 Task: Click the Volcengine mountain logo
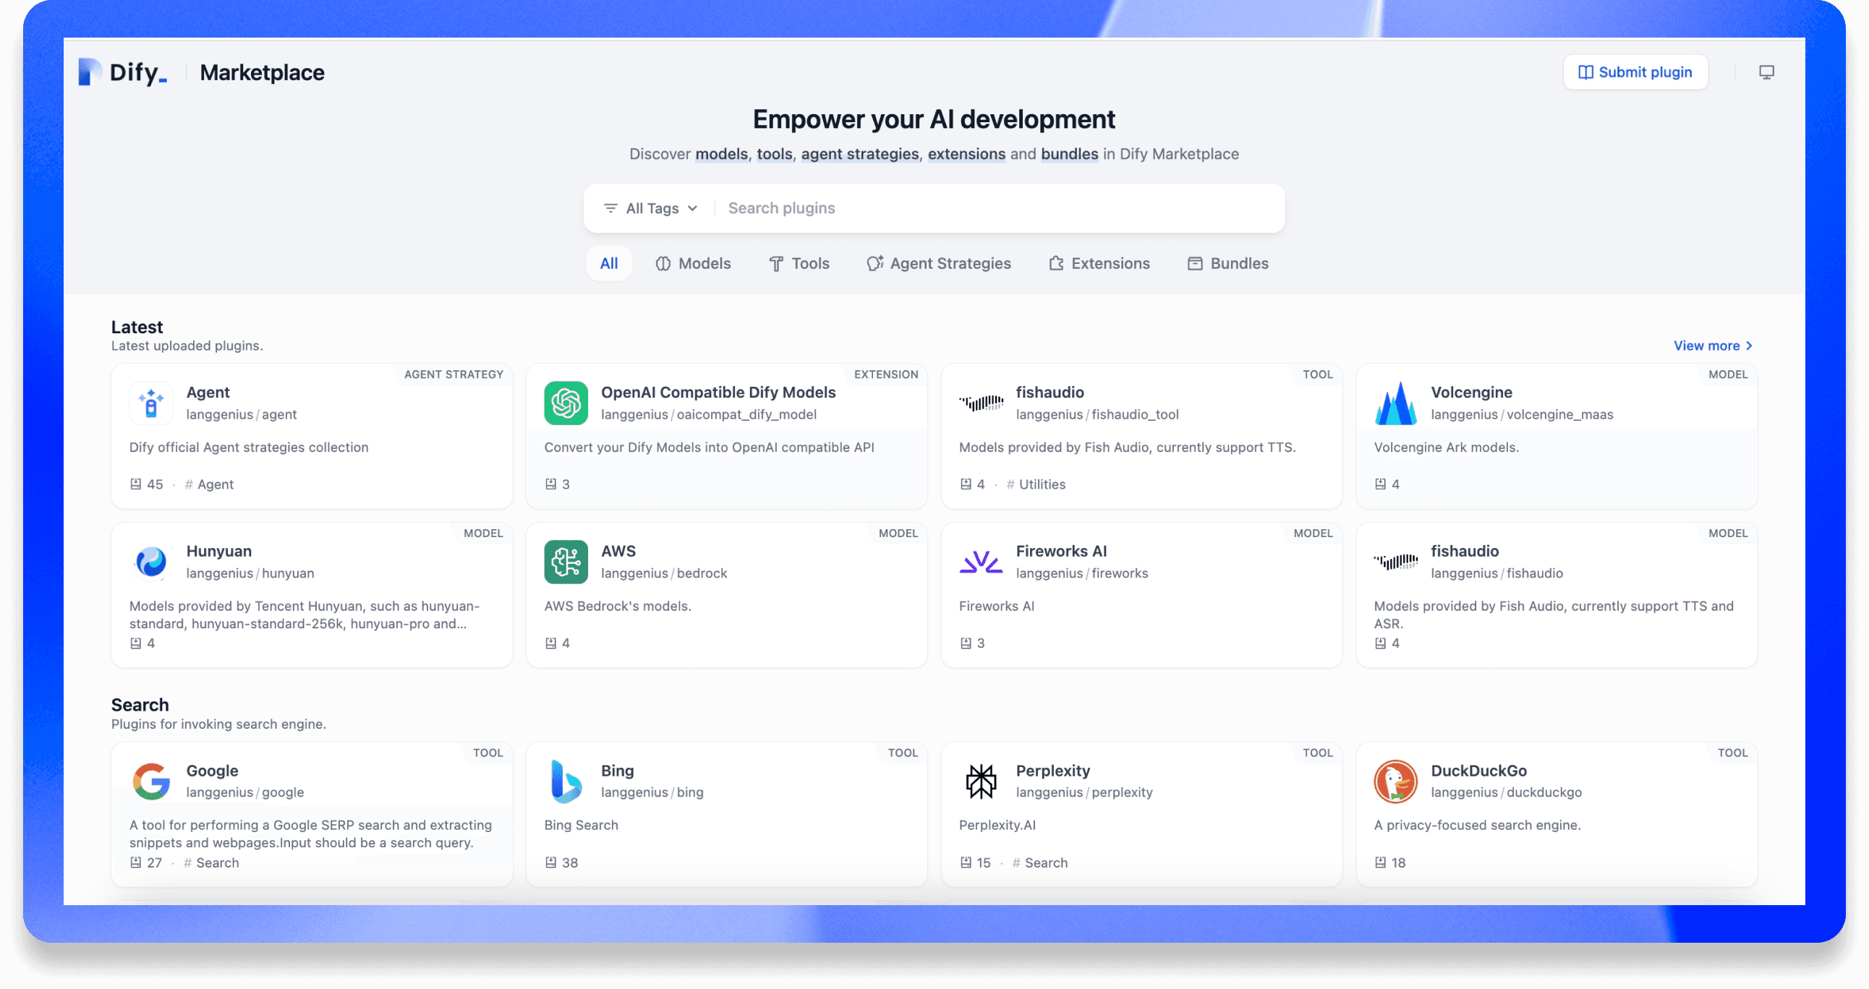point(1395,403)
